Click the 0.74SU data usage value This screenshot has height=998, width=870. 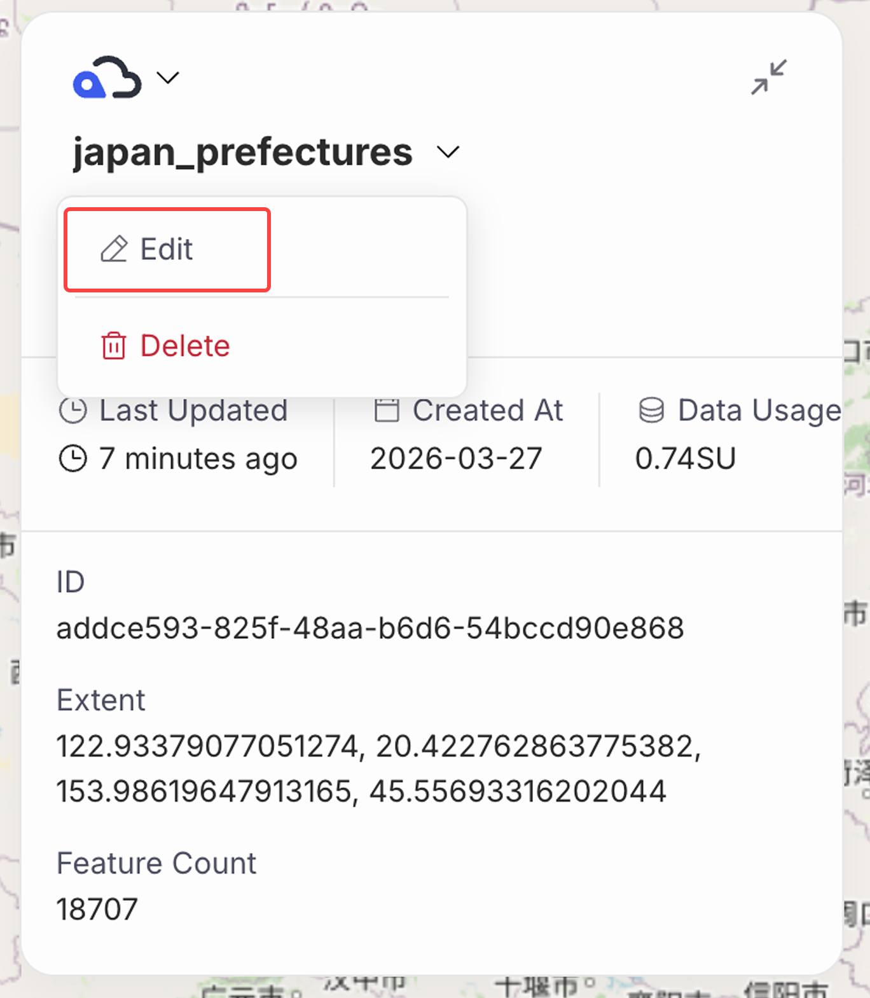[x=685, y=458]
